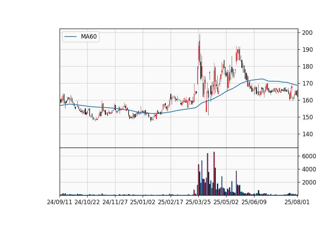Click the 6000 volume axis label
The width and height of the screenshot is (331, 238).
click(x=309, y=156)
